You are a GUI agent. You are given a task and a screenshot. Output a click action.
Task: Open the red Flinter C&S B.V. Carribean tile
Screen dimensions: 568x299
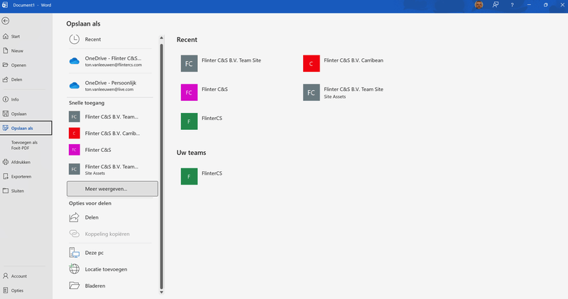(312, 63)
